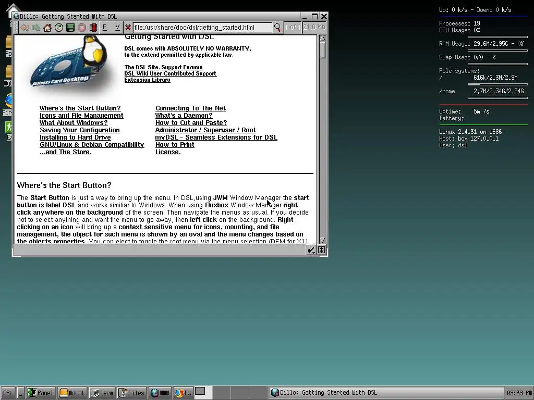Open 'Installing to Hard Drive' link

[75, 137]
